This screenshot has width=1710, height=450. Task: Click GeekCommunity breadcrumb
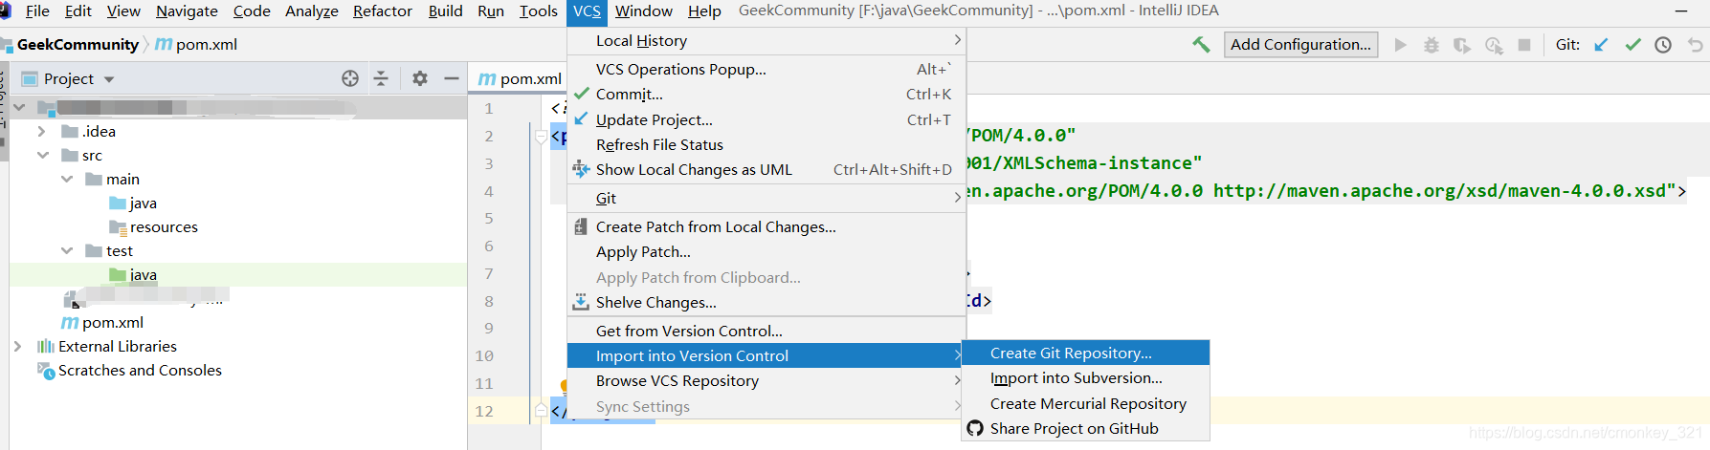(78, 45)
